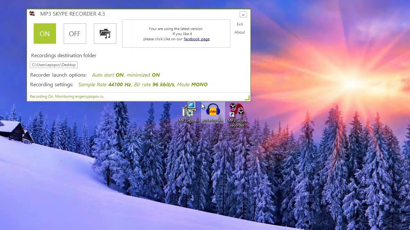Open the About link
Screen dimensions: 410x230
(x=240, y=32)
